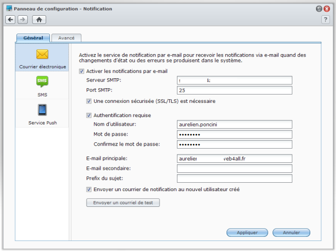
Task: Select Courrier électronique envelope icon
Action: (x=42, y=55)
